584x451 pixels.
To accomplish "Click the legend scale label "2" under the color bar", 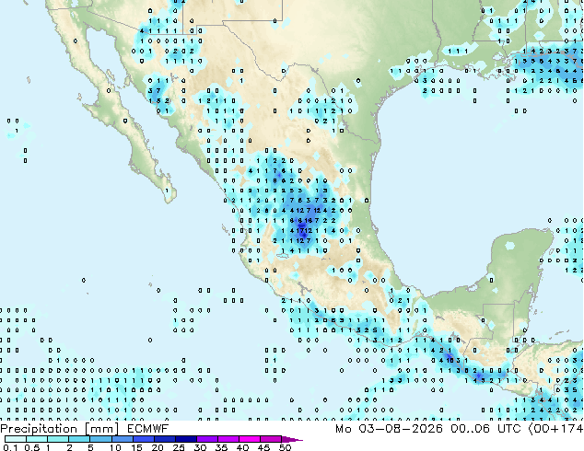I will click(69, 447).
